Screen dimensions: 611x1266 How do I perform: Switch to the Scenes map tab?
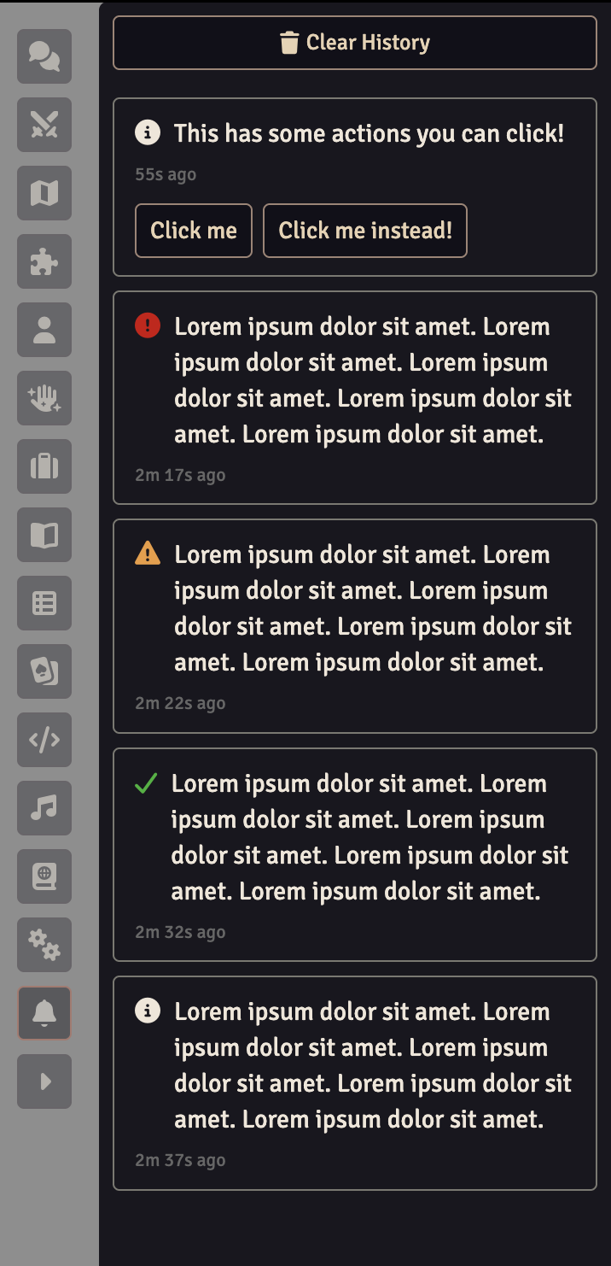tap(44, 193)
